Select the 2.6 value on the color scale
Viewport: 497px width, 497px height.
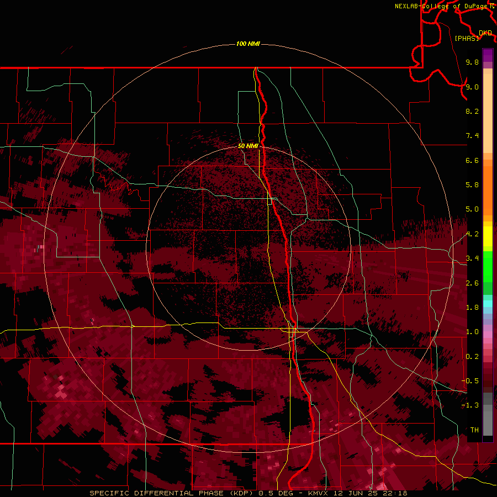click(472, 283)
